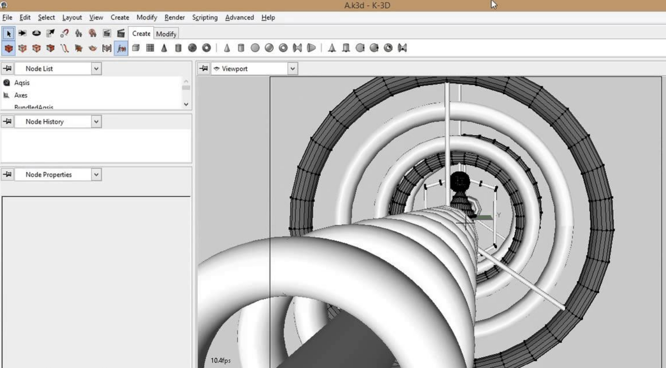666x368 pixels.
Task: Click the Unparent tool icon
Action: click(93, 33)
